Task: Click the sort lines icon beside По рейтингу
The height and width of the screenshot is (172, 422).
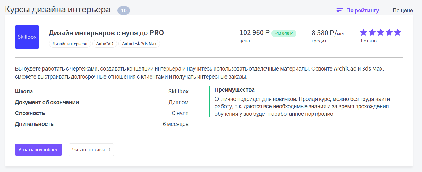Action: (x=340, y=11)
